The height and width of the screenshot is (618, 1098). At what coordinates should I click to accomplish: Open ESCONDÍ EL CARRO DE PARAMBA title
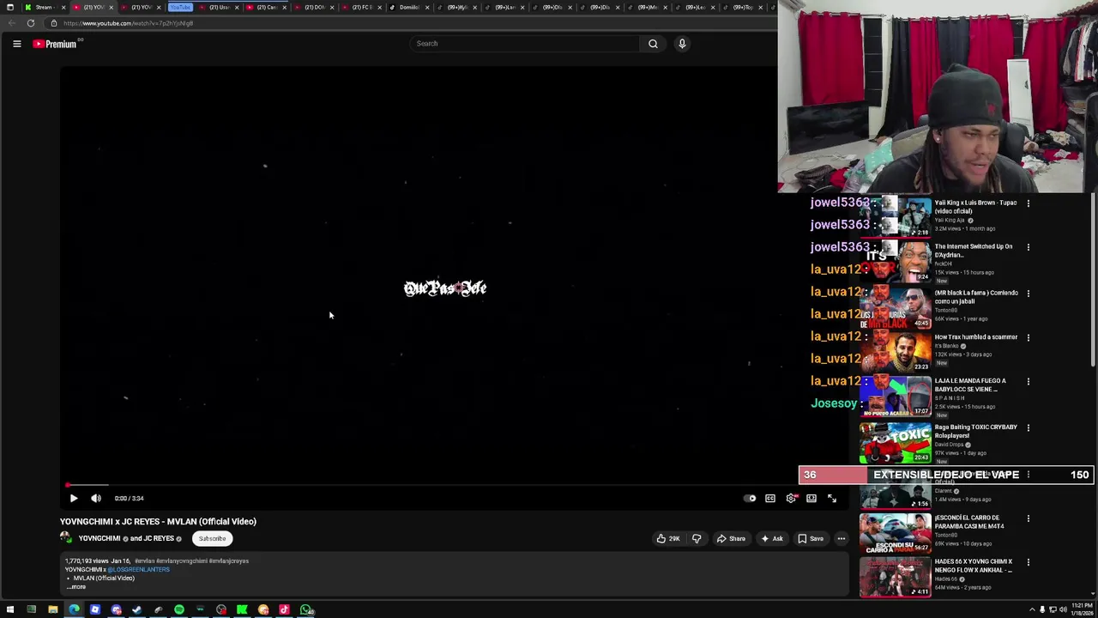tap(969, 522)
